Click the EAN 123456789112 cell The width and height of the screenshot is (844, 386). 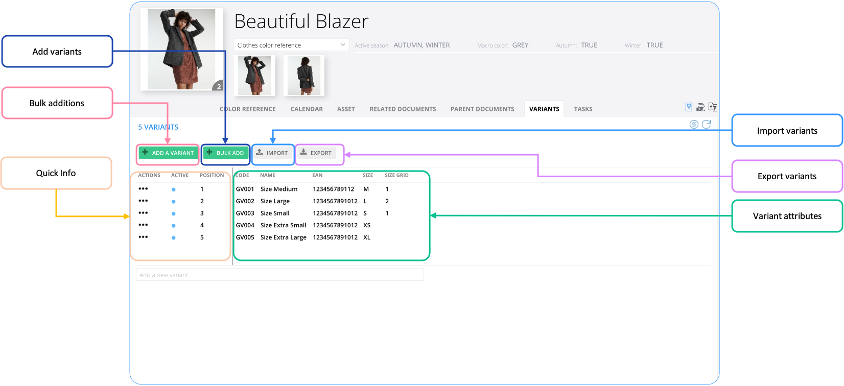click(x=334, y=189)
